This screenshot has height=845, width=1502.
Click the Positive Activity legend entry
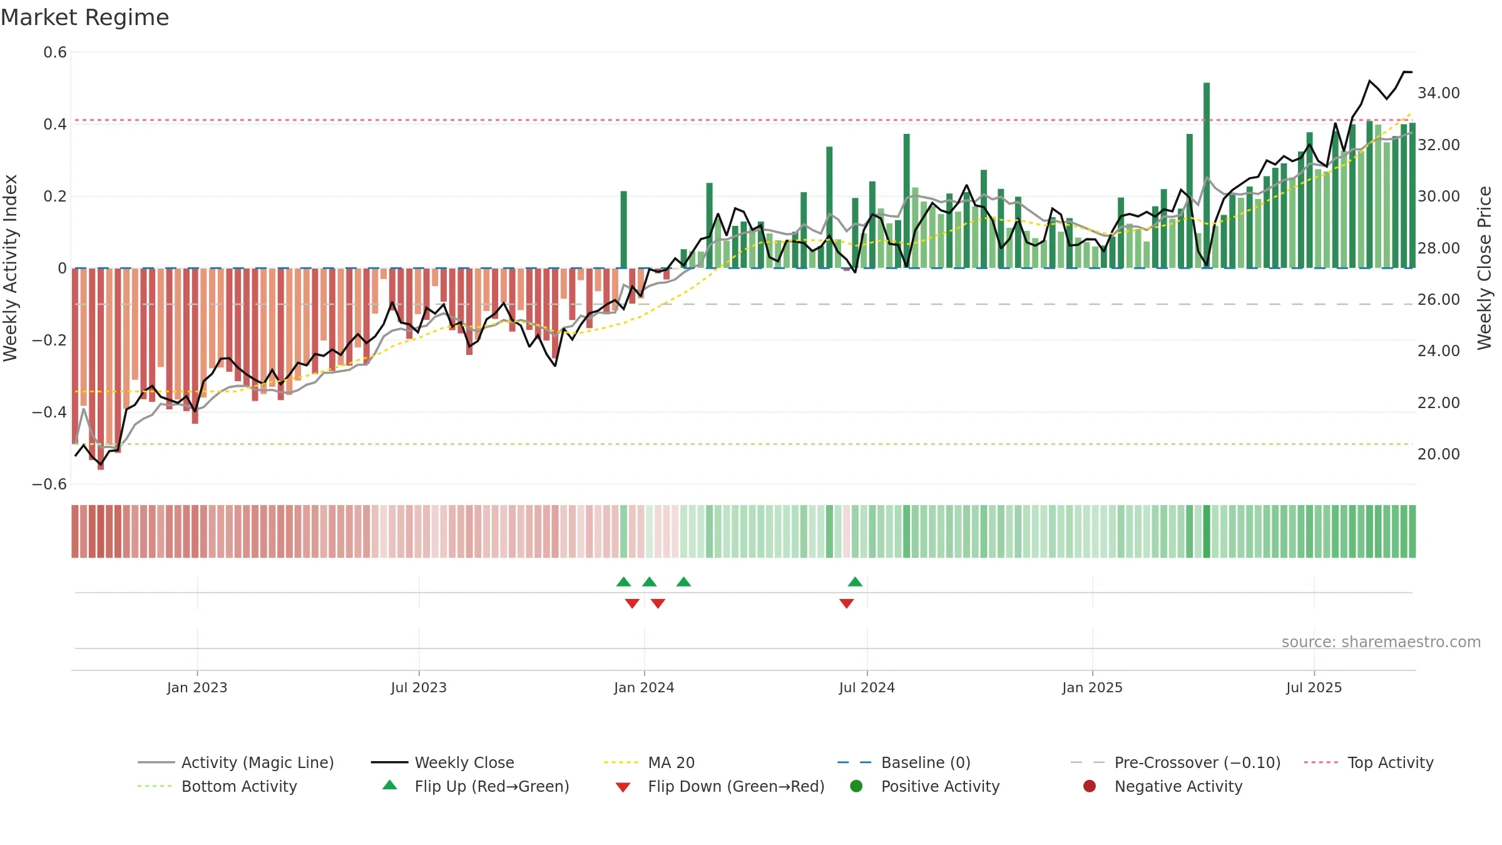(x=925, y=786)
